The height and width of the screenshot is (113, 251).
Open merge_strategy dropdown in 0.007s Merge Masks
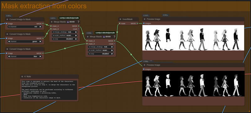tap(65, 32)
